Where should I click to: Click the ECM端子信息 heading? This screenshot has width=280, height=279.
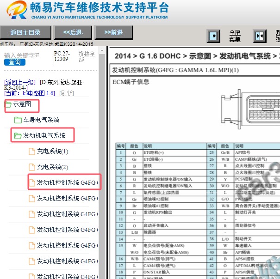coord(131,82)
